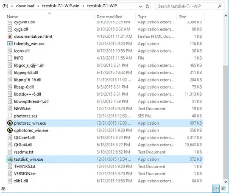This screenshot has width=229, height=193.
Task: Click the 3/10/2012 6:52 PM date
Action: pos(113,152)
